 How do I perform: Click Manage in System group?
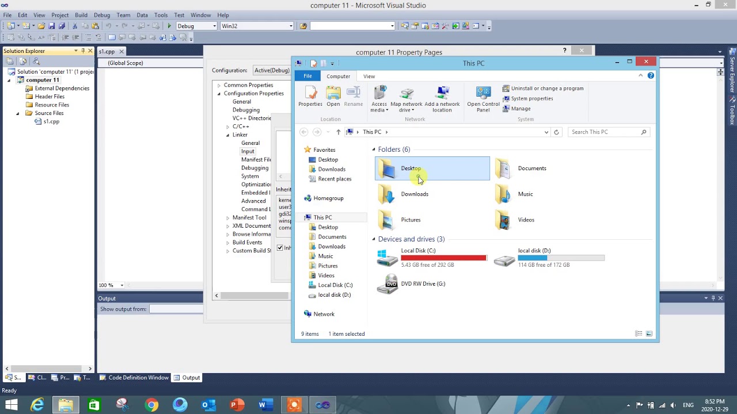(x=516, y=109)
